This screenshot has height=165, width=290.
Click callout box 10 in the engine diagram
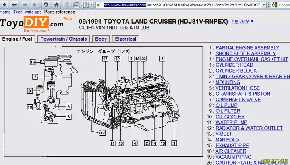tap(29, 107)
